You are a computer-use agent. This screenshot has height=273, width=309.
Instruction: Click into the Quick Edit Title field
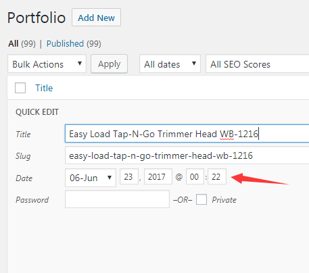(x=187, y=134)
